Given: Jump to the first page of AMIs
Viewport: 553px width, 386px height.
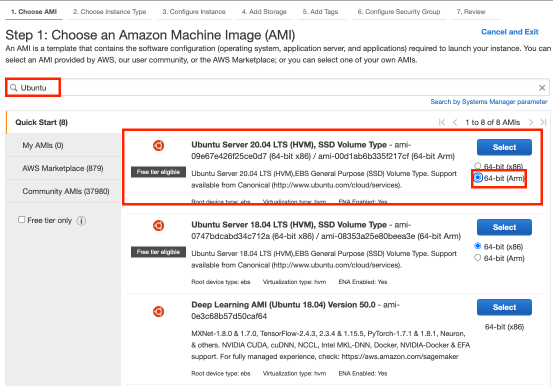Looking at the screenshot, I should [x=442, y=122].
